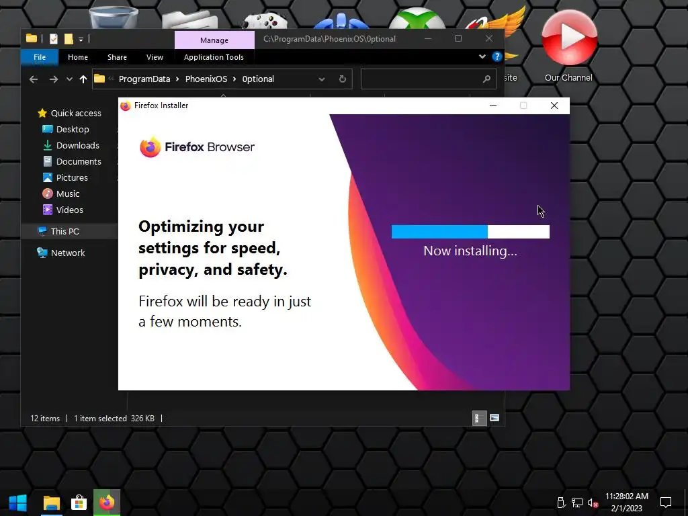The height and width of the screenshot is (516, 688).
Task: Open the View ribbon tab
Action: tap(155, 57)
